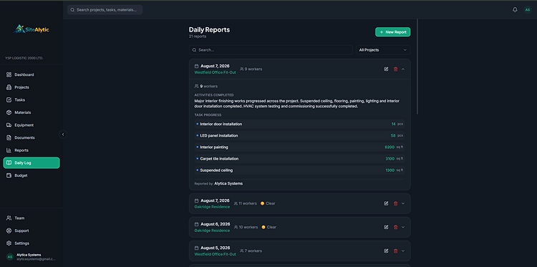Open Equipment in sidebar

32,125
